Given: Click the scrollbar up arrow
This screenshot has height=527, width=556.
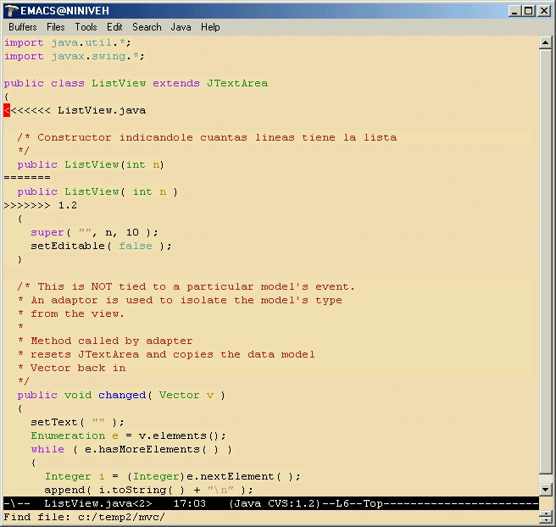Looking at the screenshot, I should (546, 42).
